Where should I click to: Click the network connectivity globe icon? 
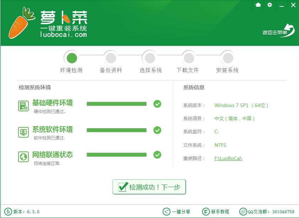click(23, 157)
